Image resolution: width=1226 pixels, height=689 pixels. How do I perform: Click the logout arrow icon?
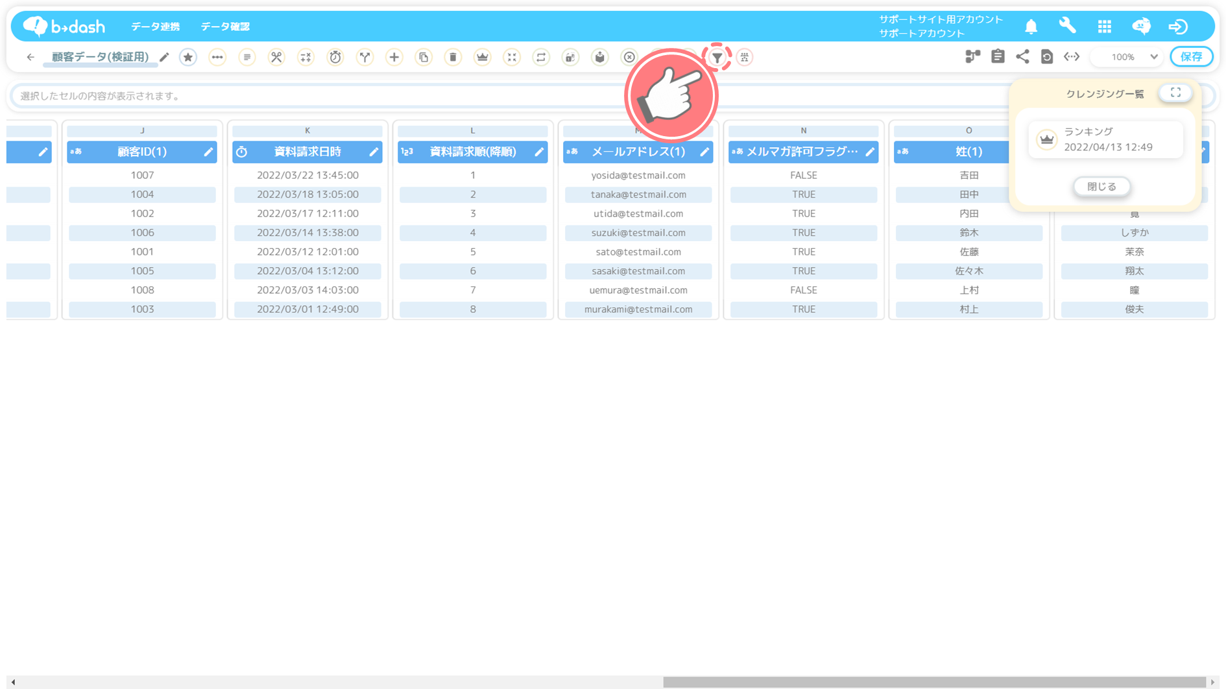click(1178, 27)
